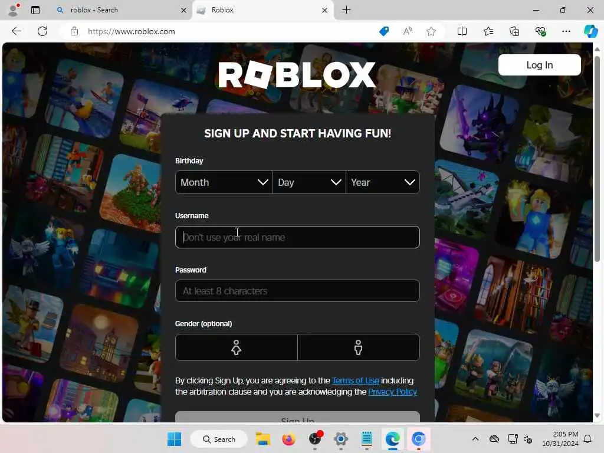Open the Terms of Use link
The image size is (604, 453).
click(355, 380)
